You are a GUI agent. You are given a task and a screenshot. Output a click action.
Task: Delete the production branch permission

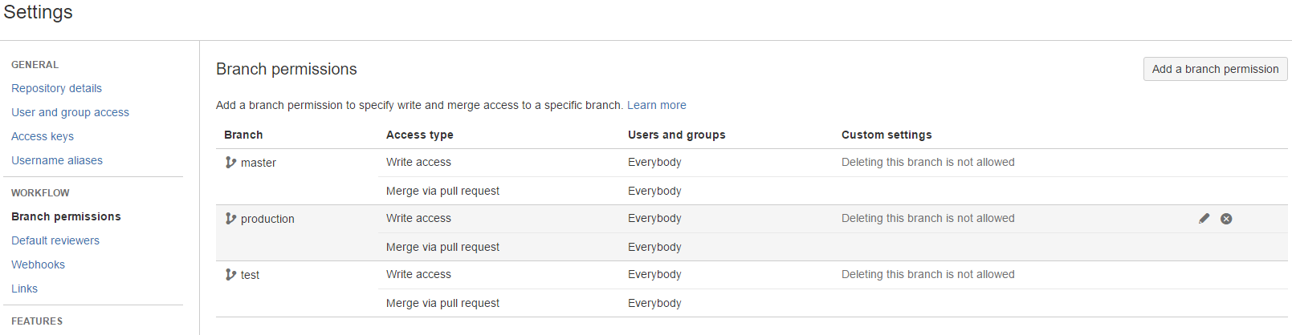tap(1226, 219)
